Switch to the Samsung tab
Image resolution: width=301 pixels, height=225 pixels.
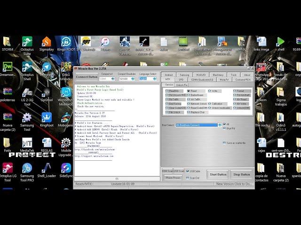pos(184,75)
